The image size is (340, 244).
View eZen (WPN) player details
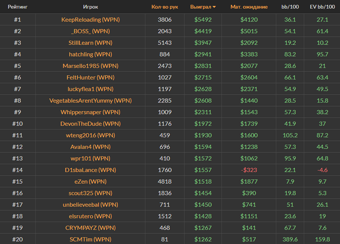pos(90,181)
